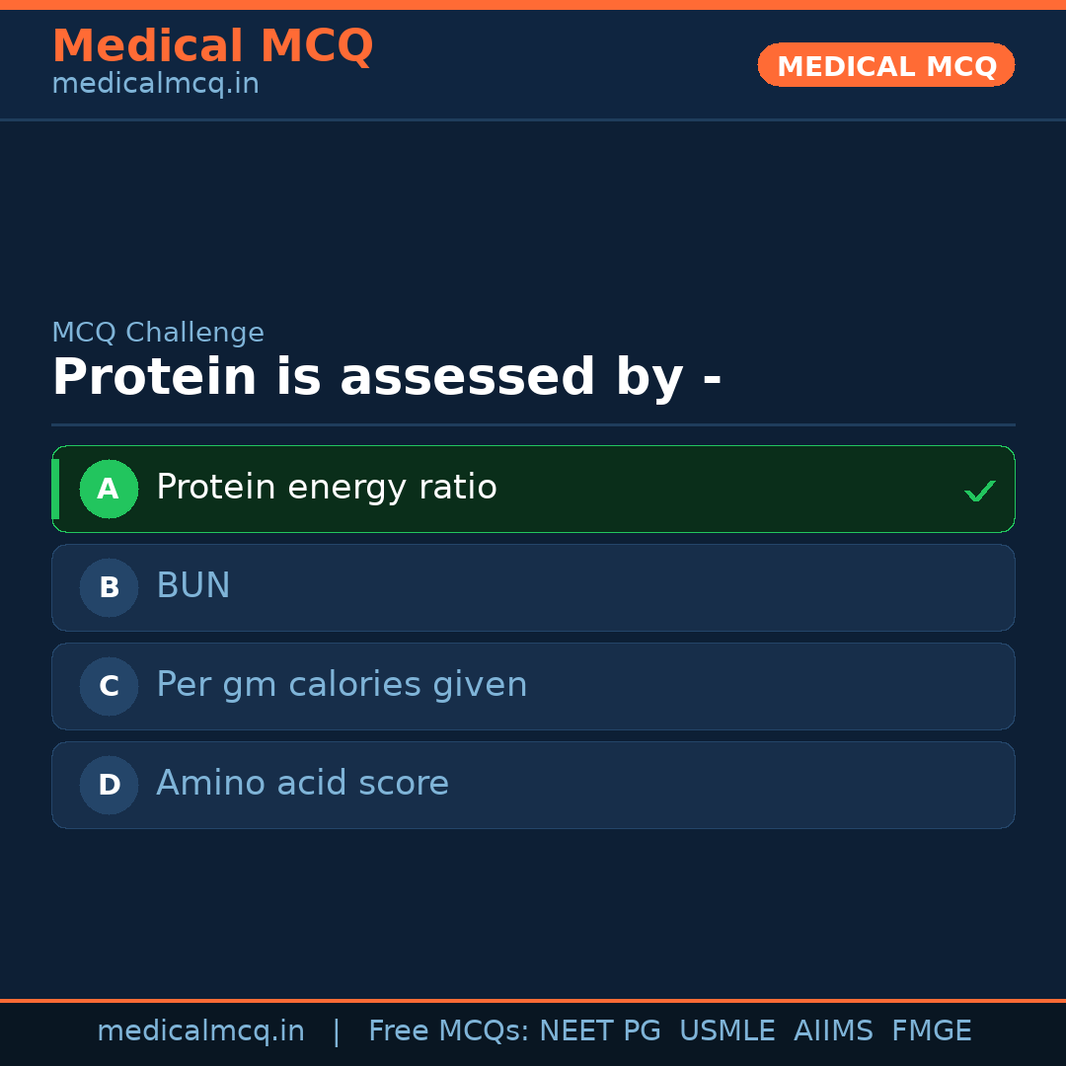Expand the MCQ Challenge section
Viewport: 1066px width, 1066px height.
[158, 333]
